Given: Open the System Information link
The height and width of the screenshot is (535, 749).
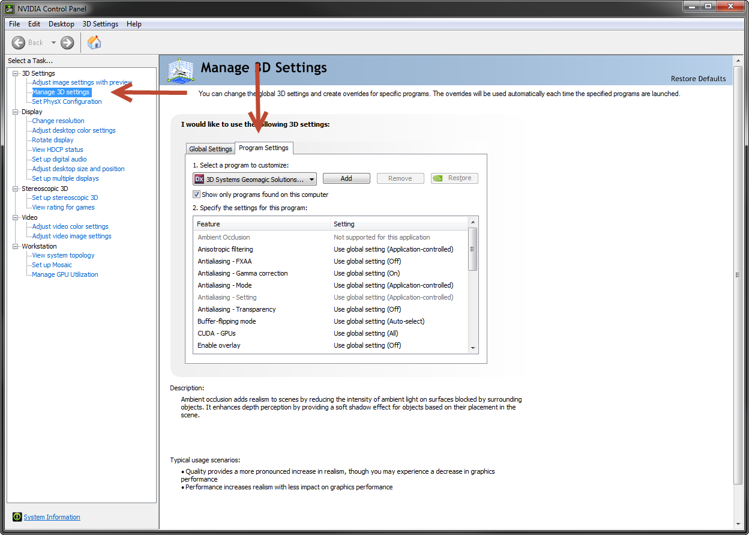Looking at the screenshot, I should (x=52, y=517).
